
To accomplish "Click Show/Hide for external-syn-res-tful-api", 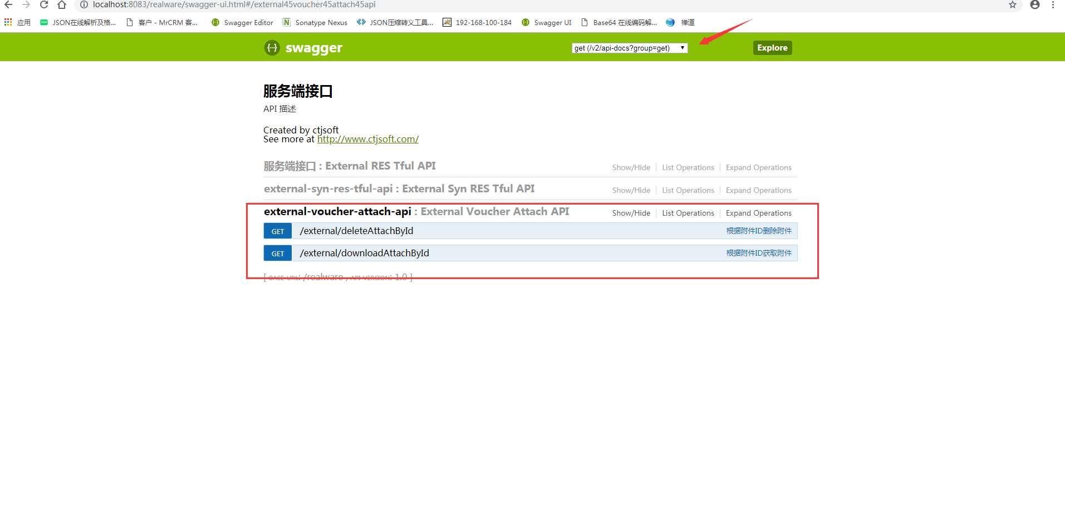I will pos(631,190).
